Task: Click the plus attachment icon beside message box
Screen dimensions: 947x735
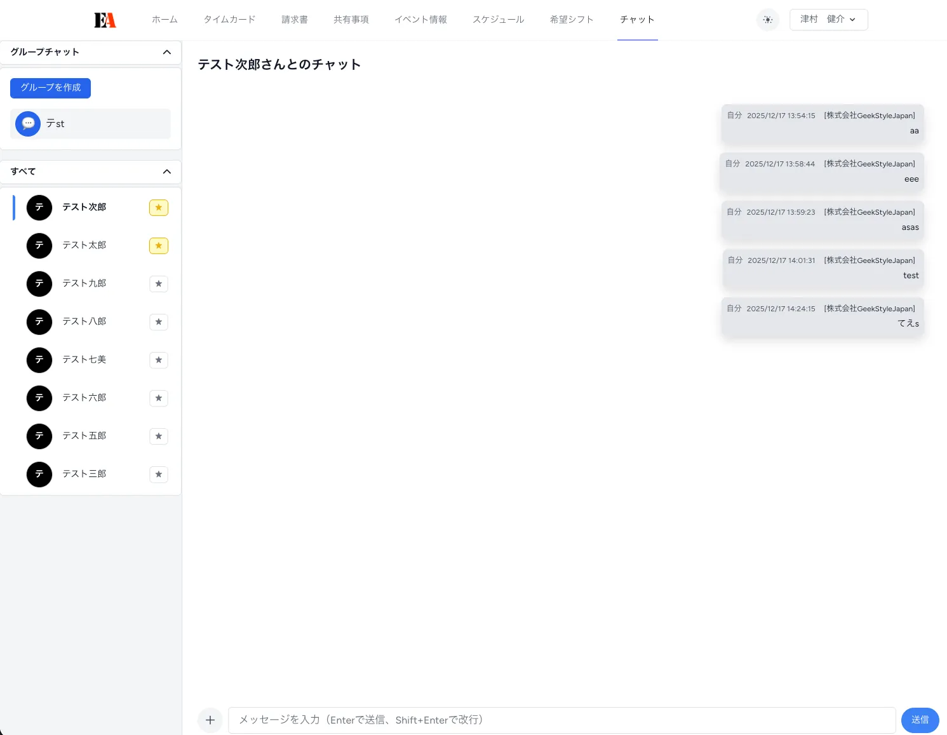Action: [x=210, y=720]
